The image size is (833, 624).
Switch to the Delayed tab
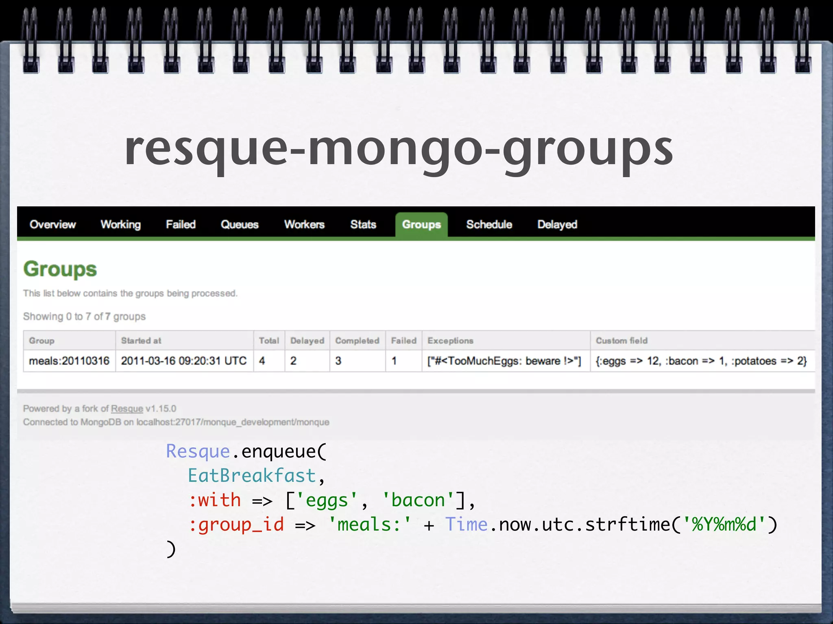pos(557,225)
